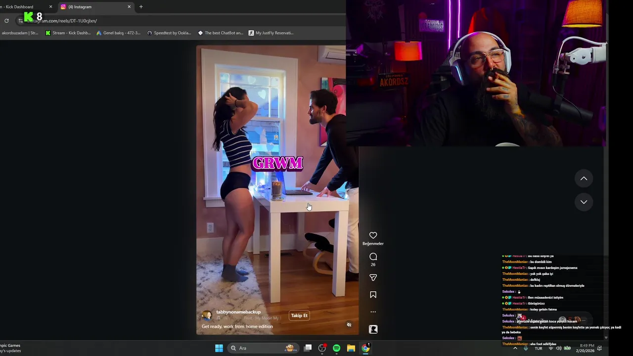Open tabbynonamebackup profile link
The height and width of the screenshot is (356, 633).
(238, 312)
